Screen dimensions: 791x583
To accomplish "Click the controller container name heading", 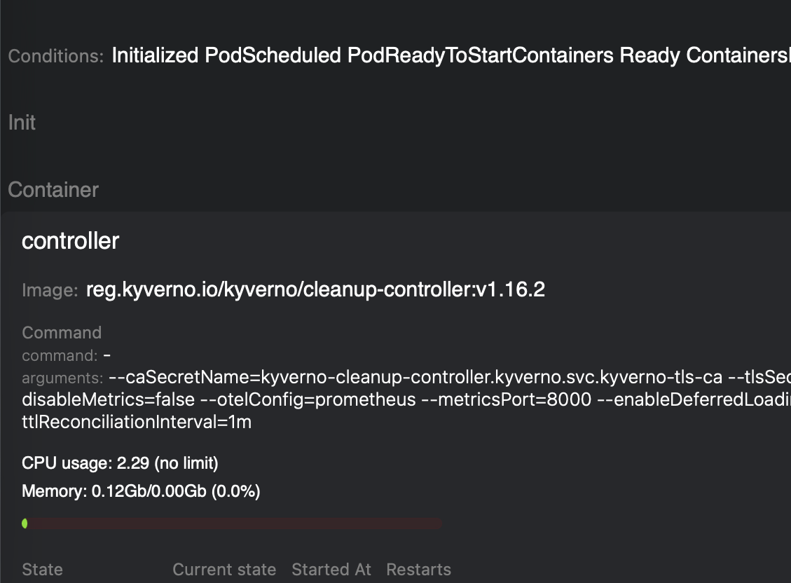I will pos(70,241).
